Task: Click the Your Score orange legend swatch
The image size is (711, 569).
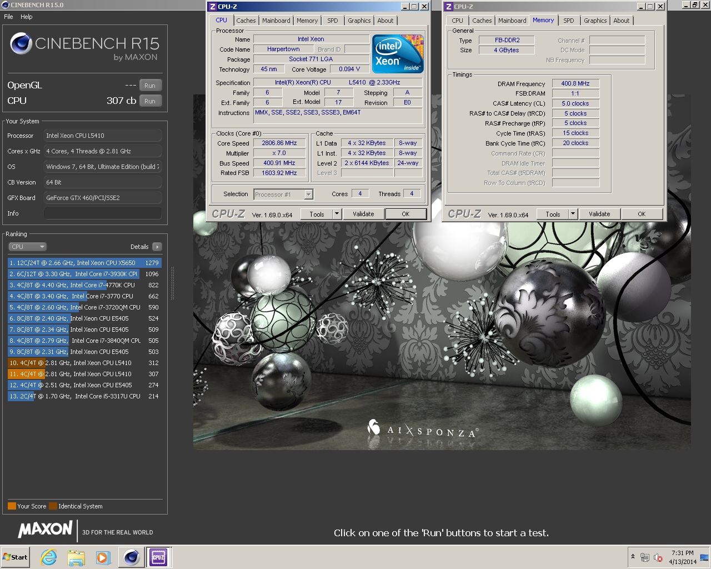Action: (12, 506)
